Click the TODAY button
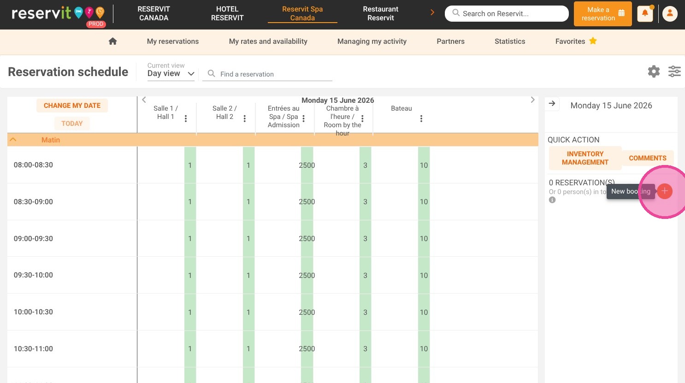 [x=72, y=124]
